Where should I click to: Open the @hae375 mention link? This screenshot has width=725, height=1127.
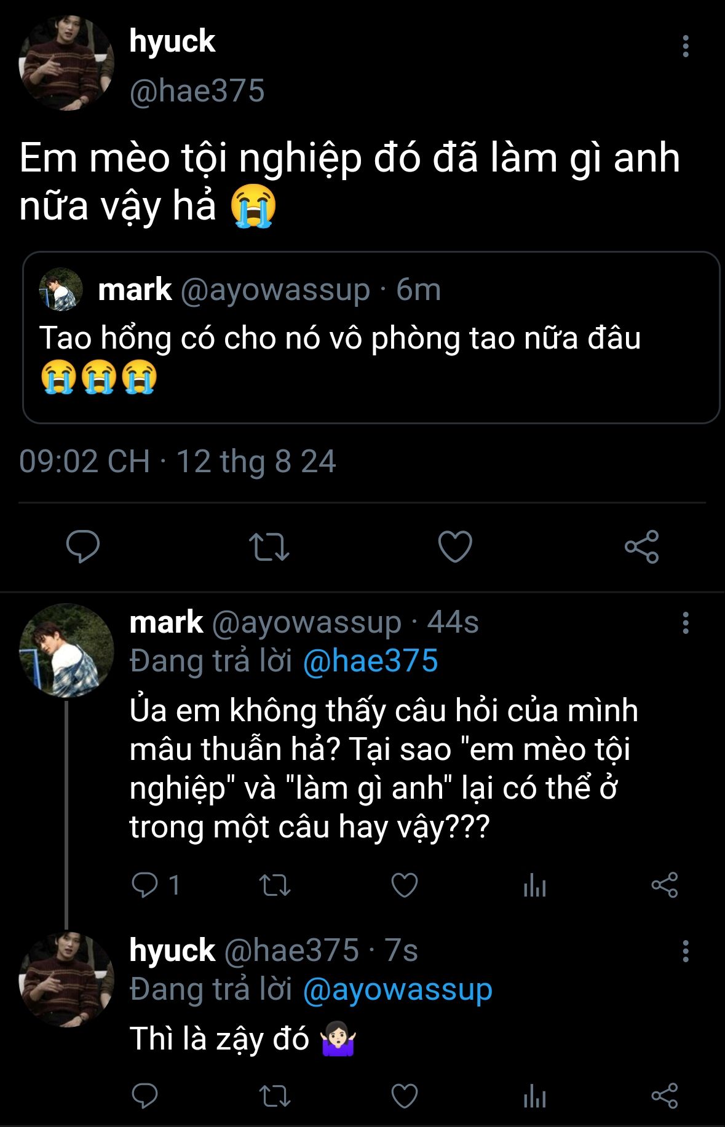click(370, 661)
